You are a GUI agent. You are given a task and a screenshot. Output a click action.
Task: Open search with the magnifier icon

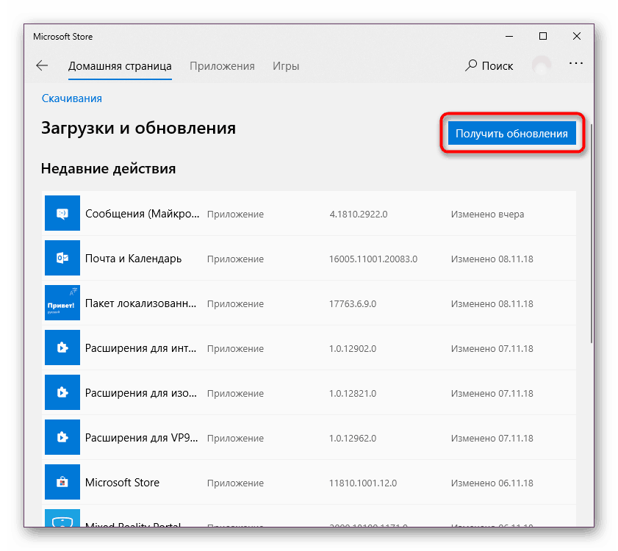471,65
